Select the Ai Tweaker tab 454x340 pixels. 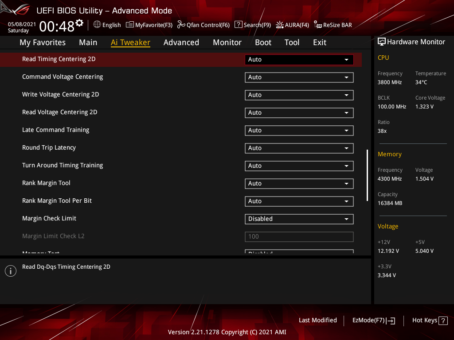click(130, 42)
